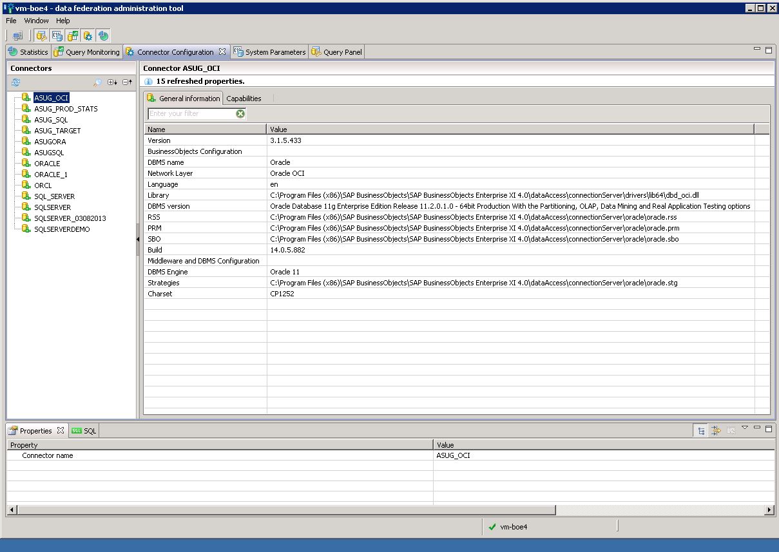The width and height of the screenshot is (779, 552).
Task: Select the ASUG_OCI connector
Action: click(x=51, y=98)
